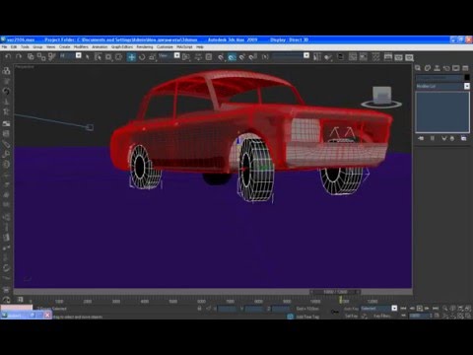The height and width of the screenshot is (355, 473).
Task: Open the Group menu
Action: coord(37,47)
